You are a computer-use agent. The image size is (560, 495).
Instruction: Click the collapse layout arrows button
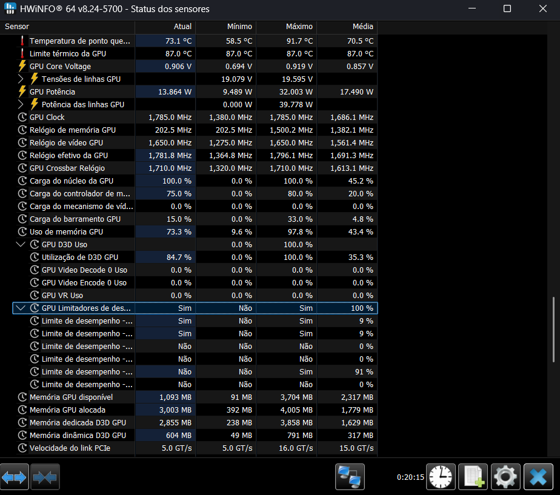45,477
